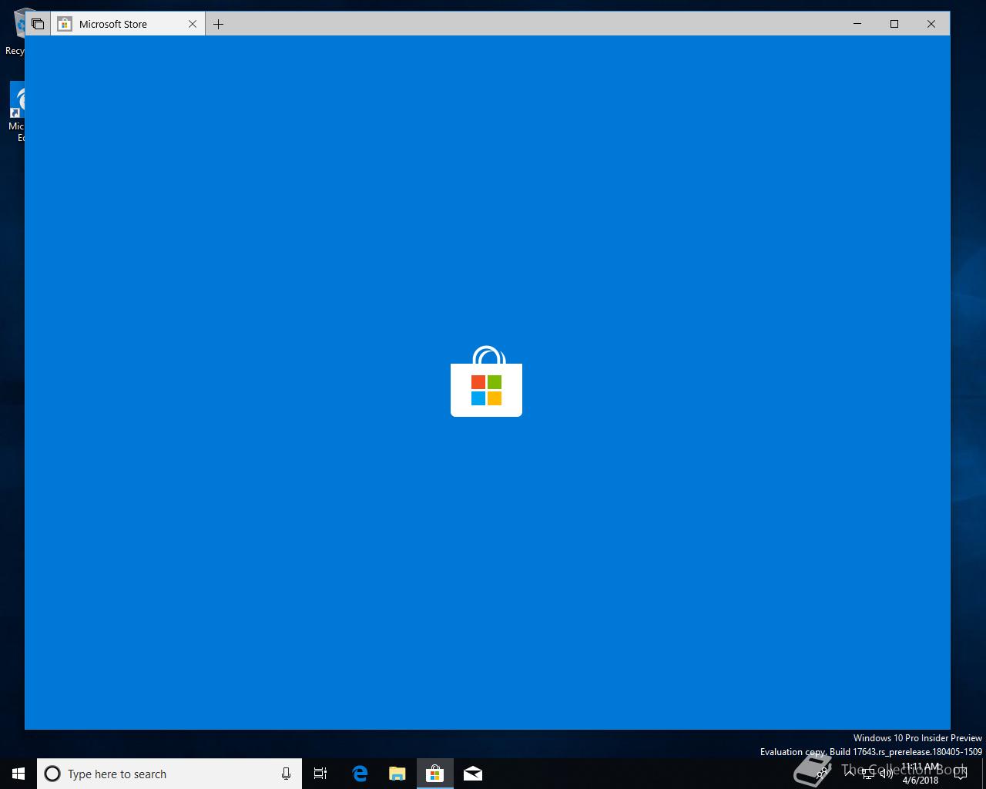Open File Explorer from taskbar
This screenshot has width=986, height=789.
pyautogui.click(x=397, y=774)
